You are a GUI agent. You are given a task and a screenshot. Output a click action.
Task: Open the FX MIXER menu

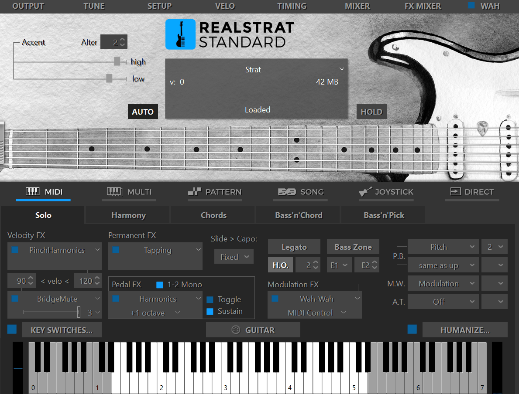(x=422, y=6)
